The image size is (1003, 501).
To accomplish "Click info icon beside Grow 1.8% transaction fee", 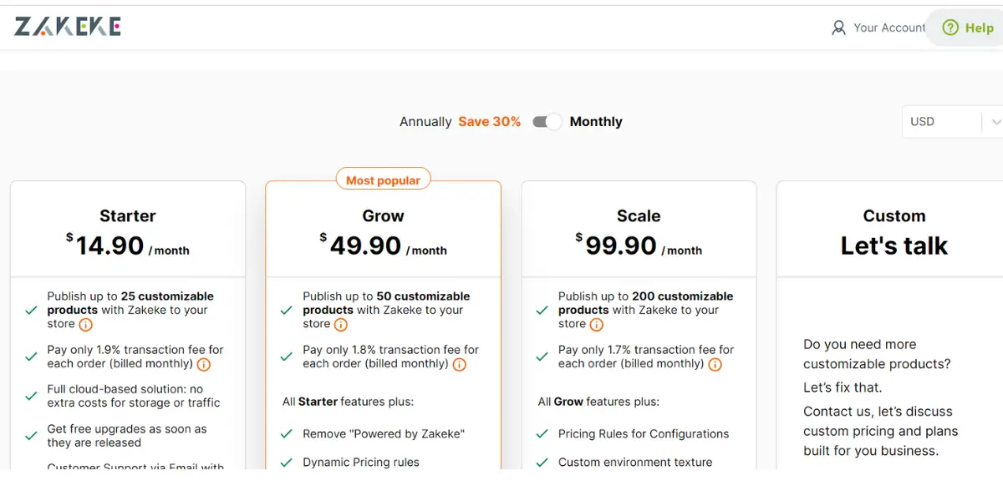I will pyautogui.click(x=460, y=364).
